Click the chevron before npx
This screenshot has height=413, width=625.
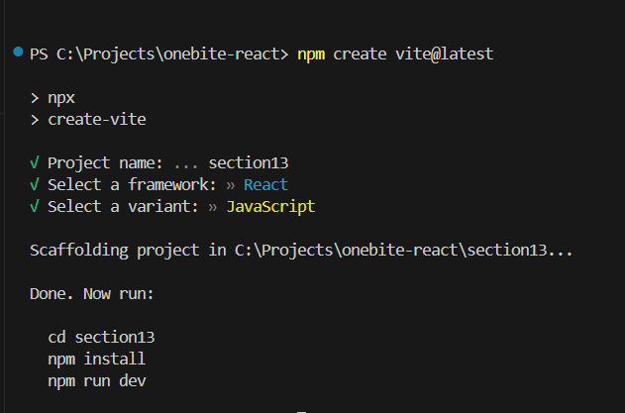tap(35, 98)
